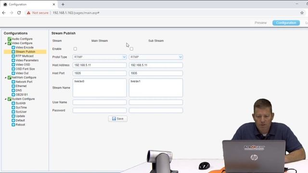Screen dimensions: 308x173
Task: Click the NetWork Configure folder icon
Action: [9, 77]
